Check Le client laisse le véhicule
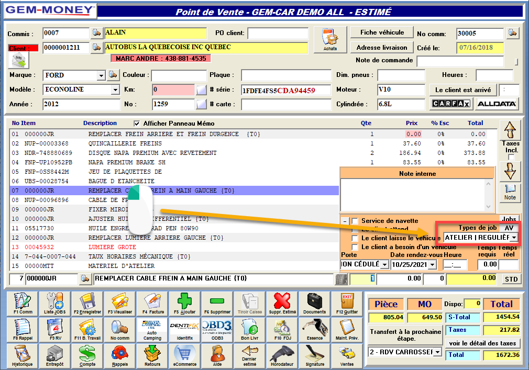Screen dimensions: 529x370 point(355,238)
